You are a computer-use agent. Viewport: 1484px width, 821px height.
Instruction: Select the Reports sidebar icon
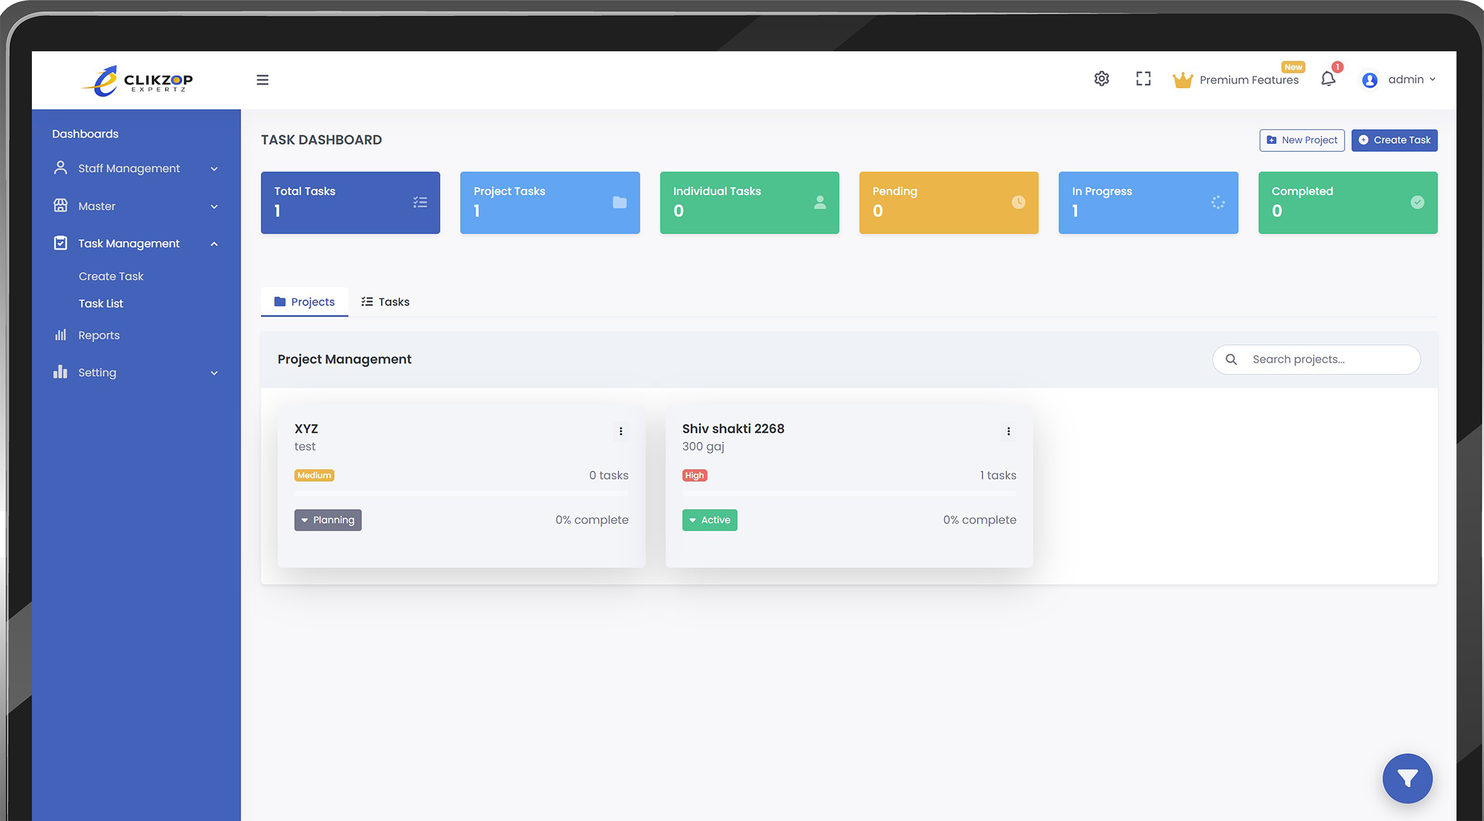tap(60, 335)
